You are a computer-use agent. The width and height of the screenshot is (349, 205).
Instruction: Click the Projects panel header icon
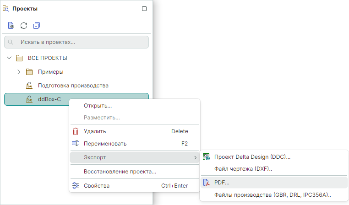pyautogui.click(x=6, y=9)
